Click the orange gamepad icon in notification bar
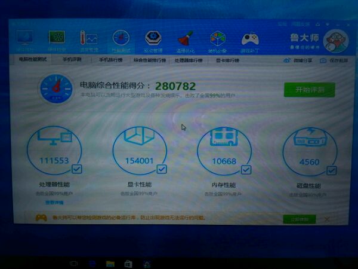Image resolution: width=358 pixels, height=269 pixels. point(41,218)
